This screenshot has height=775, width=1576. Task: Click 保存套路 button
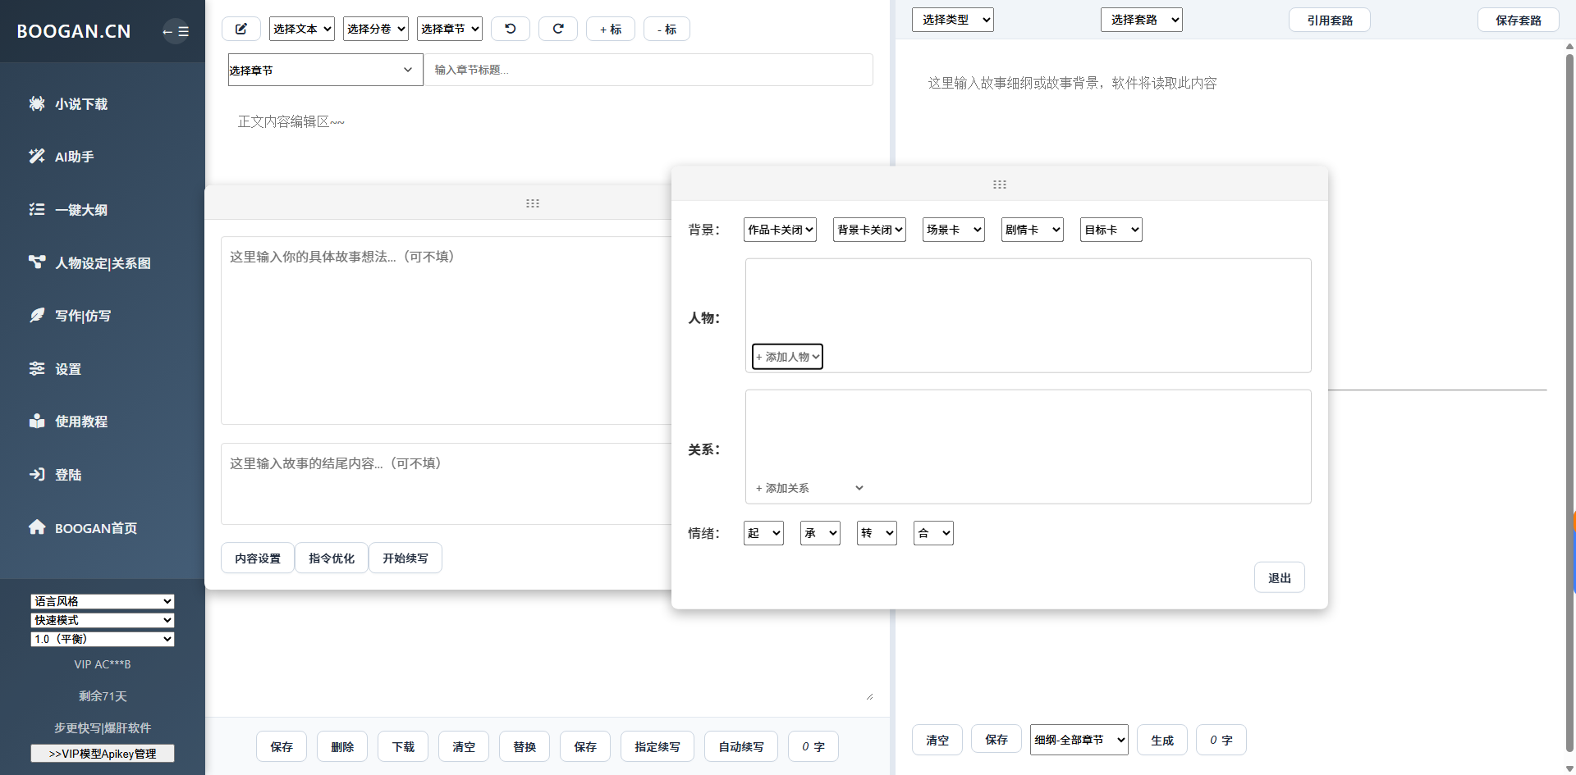coord(1519,20)
